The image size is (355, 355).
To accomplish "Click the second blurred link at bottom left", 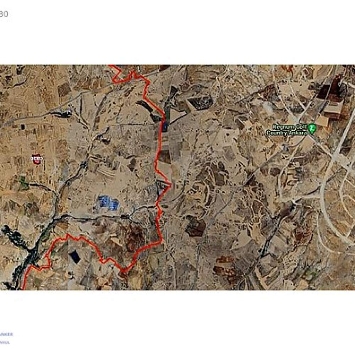I will click(5, 342).
